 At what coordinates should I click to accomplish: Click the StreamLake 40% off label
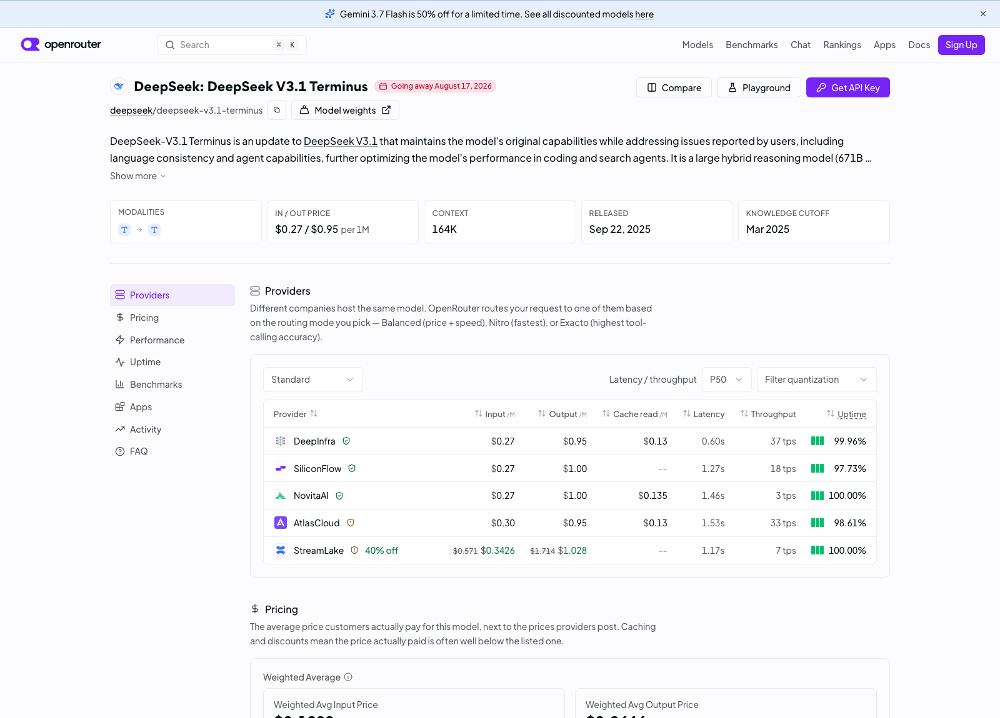click(x=381, y=550)
